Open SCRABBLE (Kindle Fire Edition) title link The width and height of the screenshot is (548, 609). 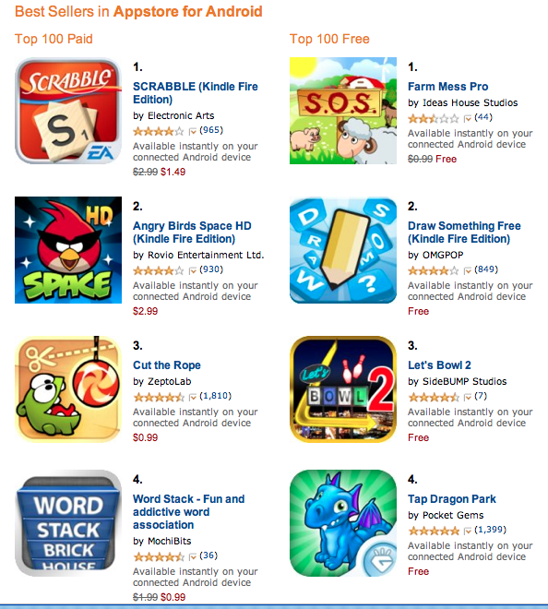coord(196,93)
